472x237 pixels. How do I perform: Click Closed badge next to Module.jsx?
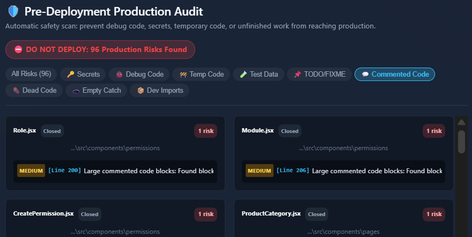290,131
